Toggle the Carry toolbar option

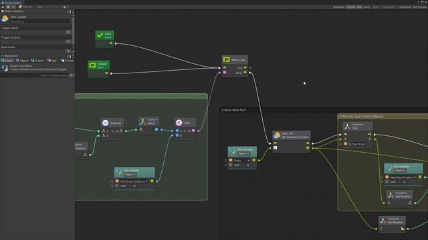point(366,7)
